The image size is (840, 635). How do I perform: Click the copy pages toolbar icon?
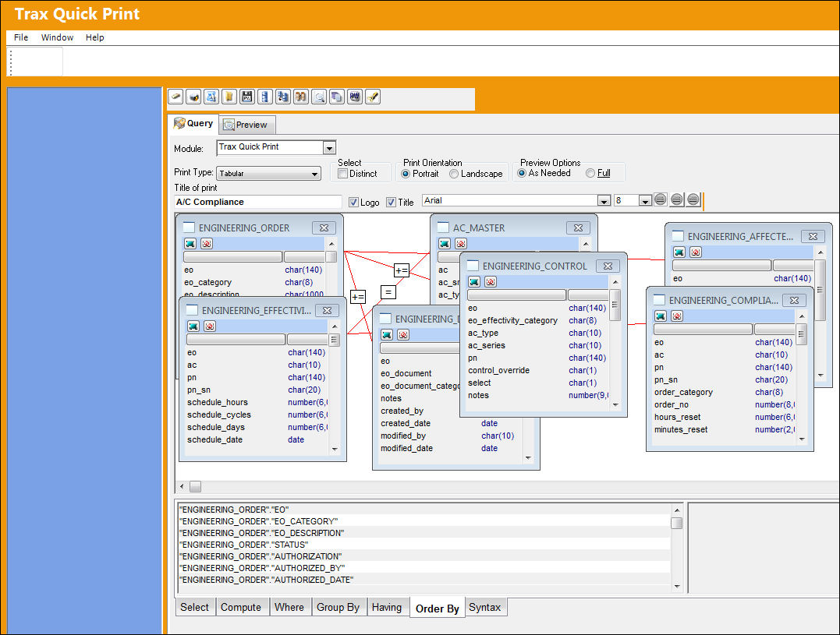click(x=336, y=97)
